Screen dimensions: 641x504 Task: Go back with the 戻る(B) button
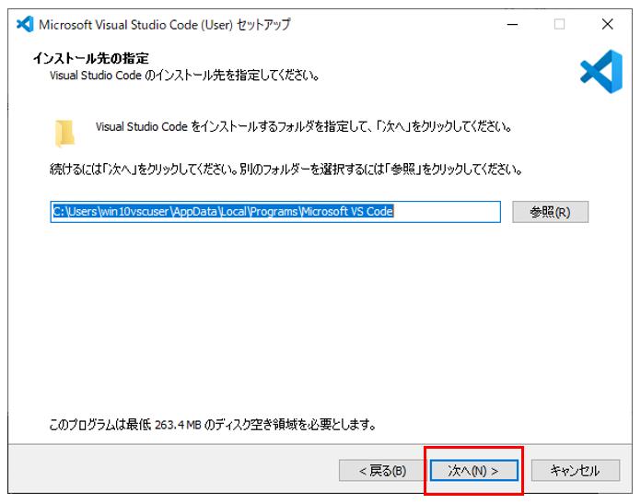382,471
